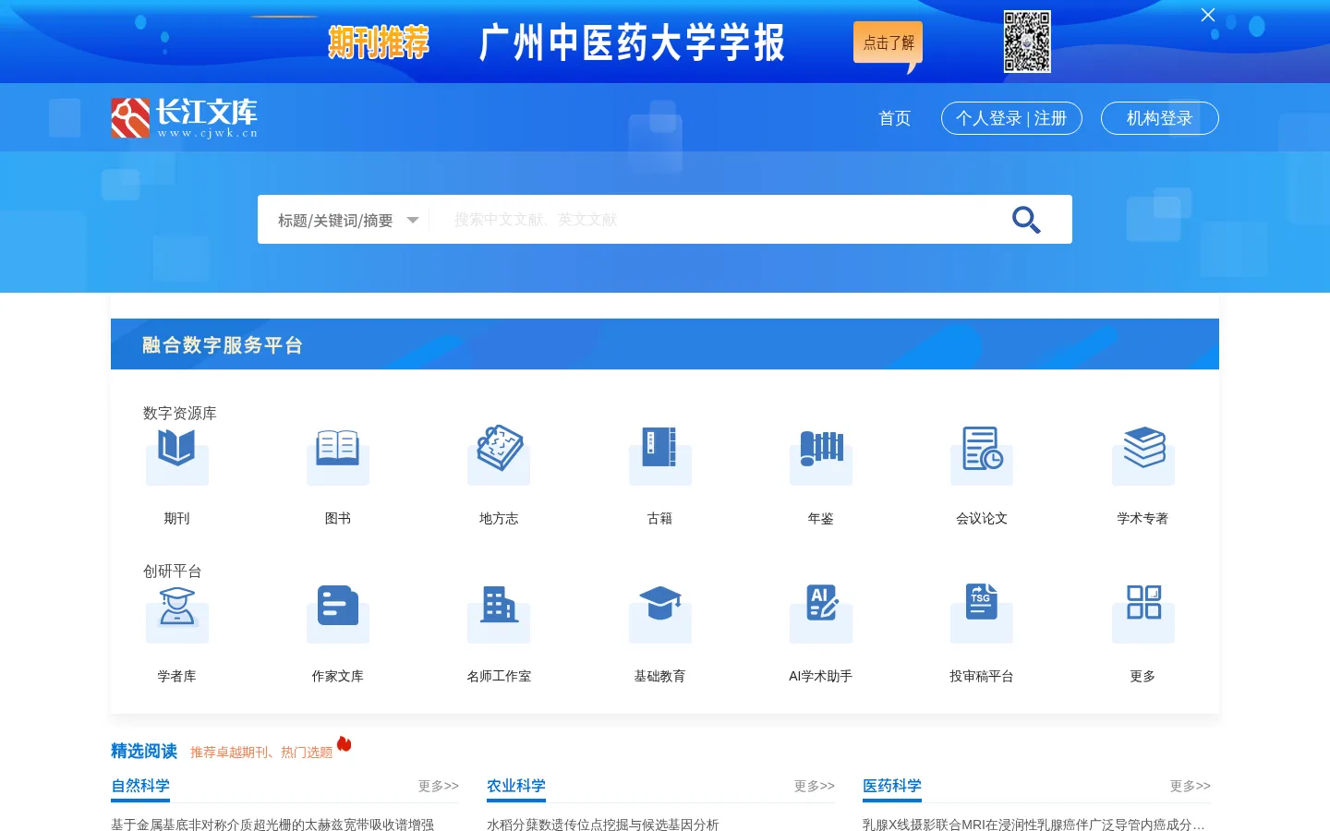Viewport: 1330px width, 831px height.
Task: Click the 精选阅读 section heading
Action: 144,752
